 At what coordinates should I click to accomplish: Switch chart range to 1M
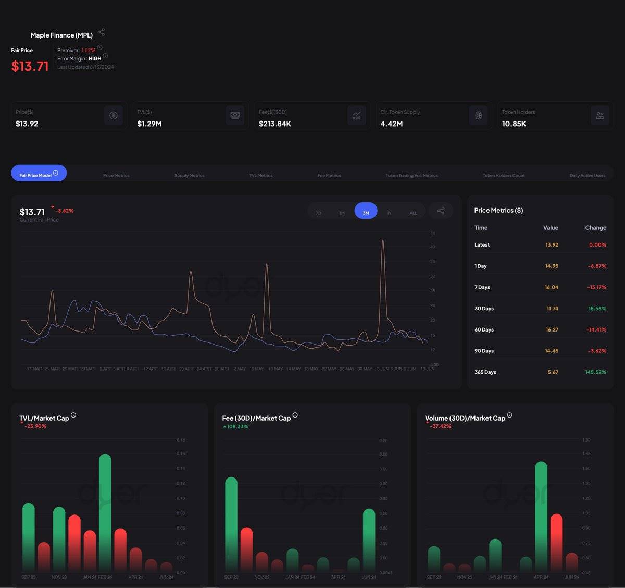[342, 213]
